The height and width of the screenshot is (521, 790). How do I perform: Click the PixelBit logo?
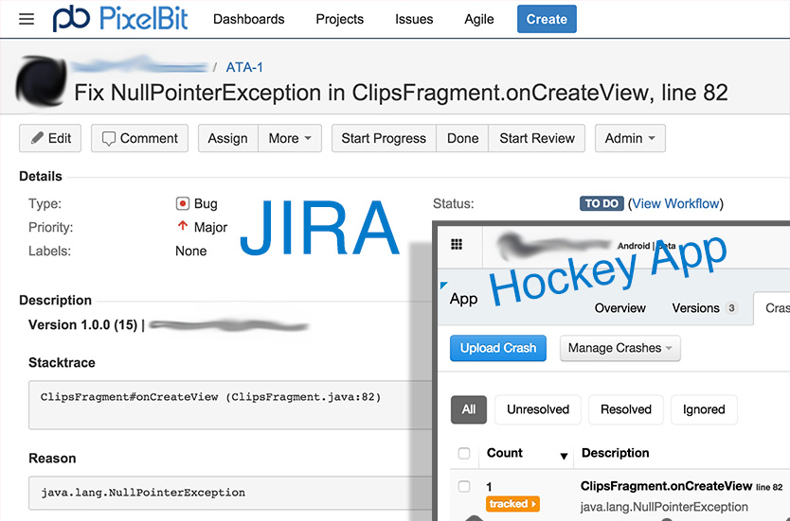click(120, 19)
